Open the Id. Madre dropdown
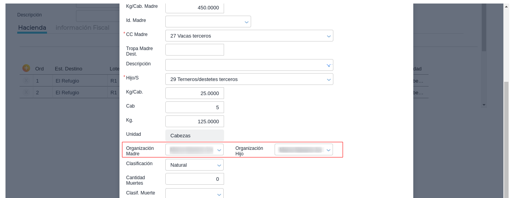Screen dimensions: 512x198 [247, 22]
